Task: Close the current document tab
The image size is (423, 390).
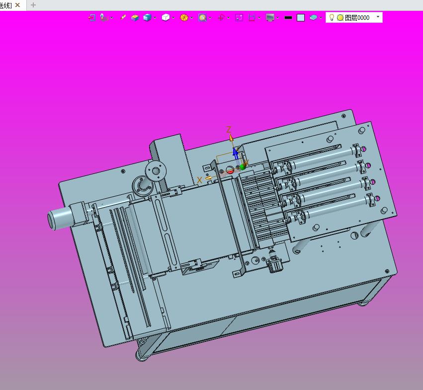Action: [x=17, y=5]
